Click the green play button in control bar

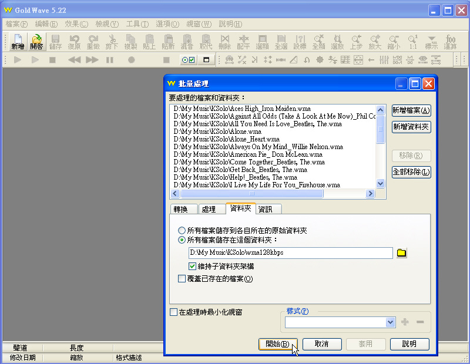(18, 60)
